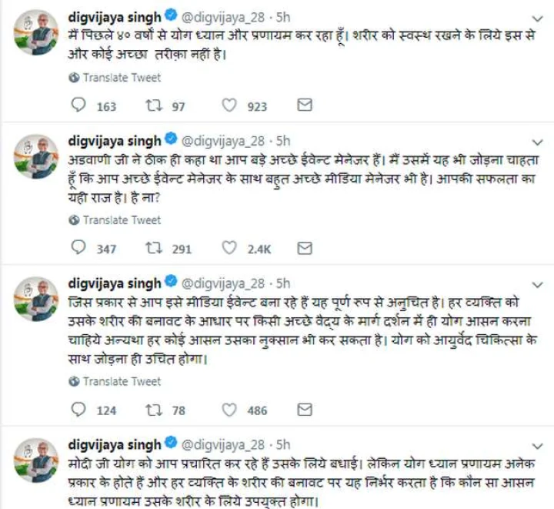Screen dimensions: 554x509
Task: Retweet the tweet with 78 retweets
Action: tap(152, 410)
